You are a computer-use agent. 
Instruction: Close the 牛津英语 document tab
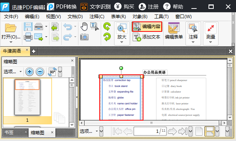click(27, 50)
